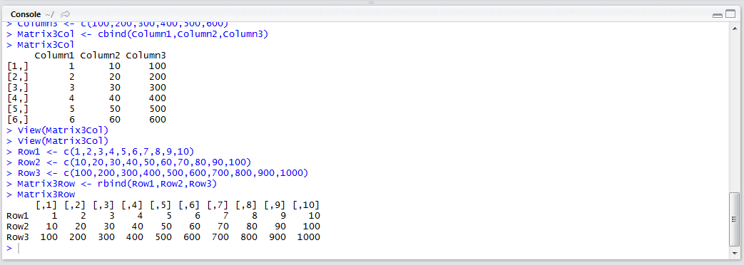Click the Column3 header in matrix output
This screenshot has height=265, width=744.
tap(146, 56)
